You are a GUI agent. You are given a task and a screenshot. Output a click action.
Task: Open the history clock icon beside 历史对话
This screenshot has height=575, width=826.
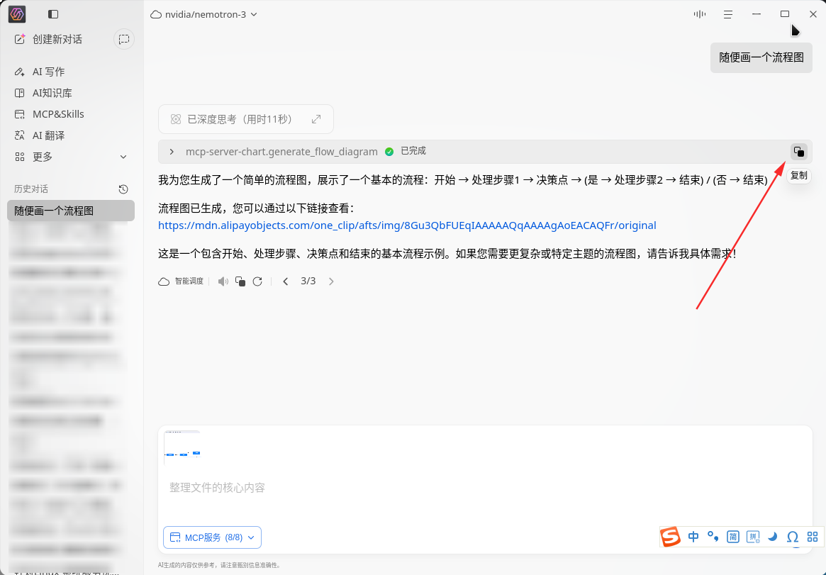pyautogui.click(x=123, y=189)
